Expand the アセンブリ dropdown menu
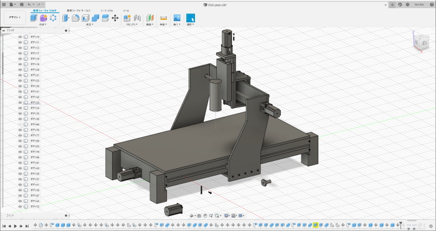The height and width of the screenshot is (231, 436). (x=132, y=24)
